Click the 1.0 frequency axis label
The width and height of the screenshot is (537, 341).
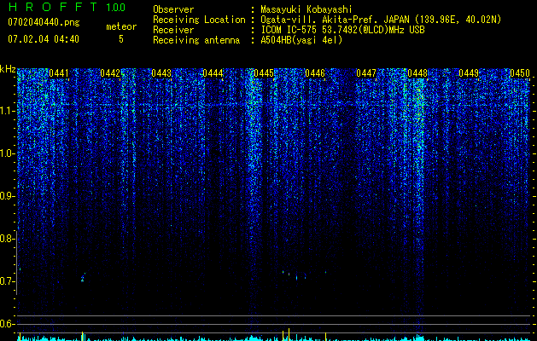pyautogui.click(x=8, y=153)
